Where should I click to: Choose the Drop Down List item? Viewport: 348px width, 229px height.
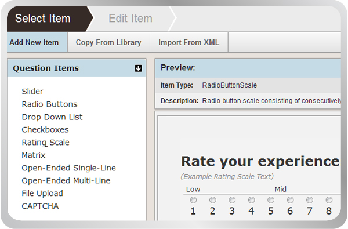pos(52,117)
